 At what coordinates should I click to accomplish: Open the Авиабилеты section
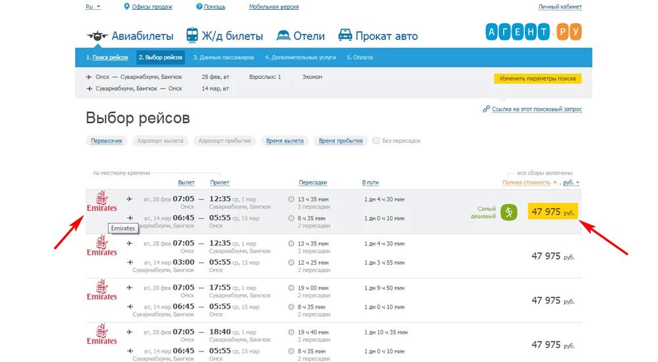(142, 36)
